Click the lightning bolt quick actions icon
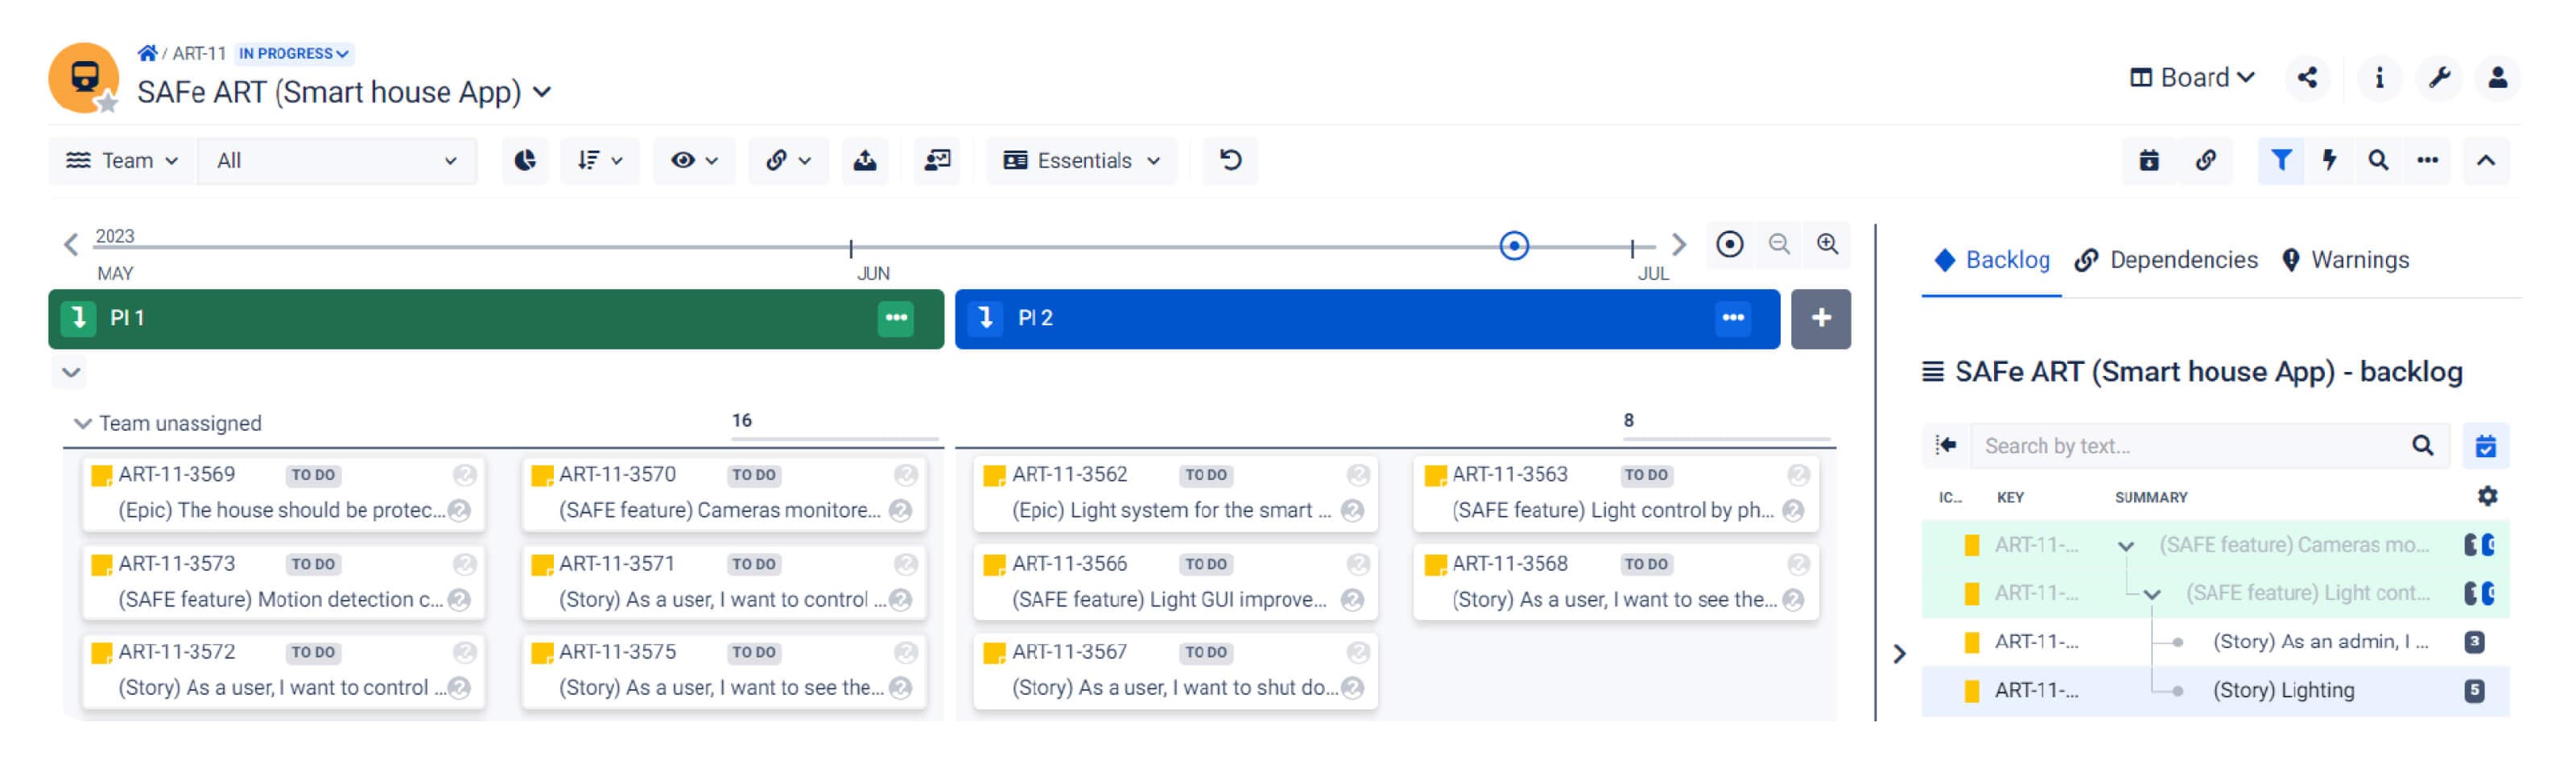 2329,161
